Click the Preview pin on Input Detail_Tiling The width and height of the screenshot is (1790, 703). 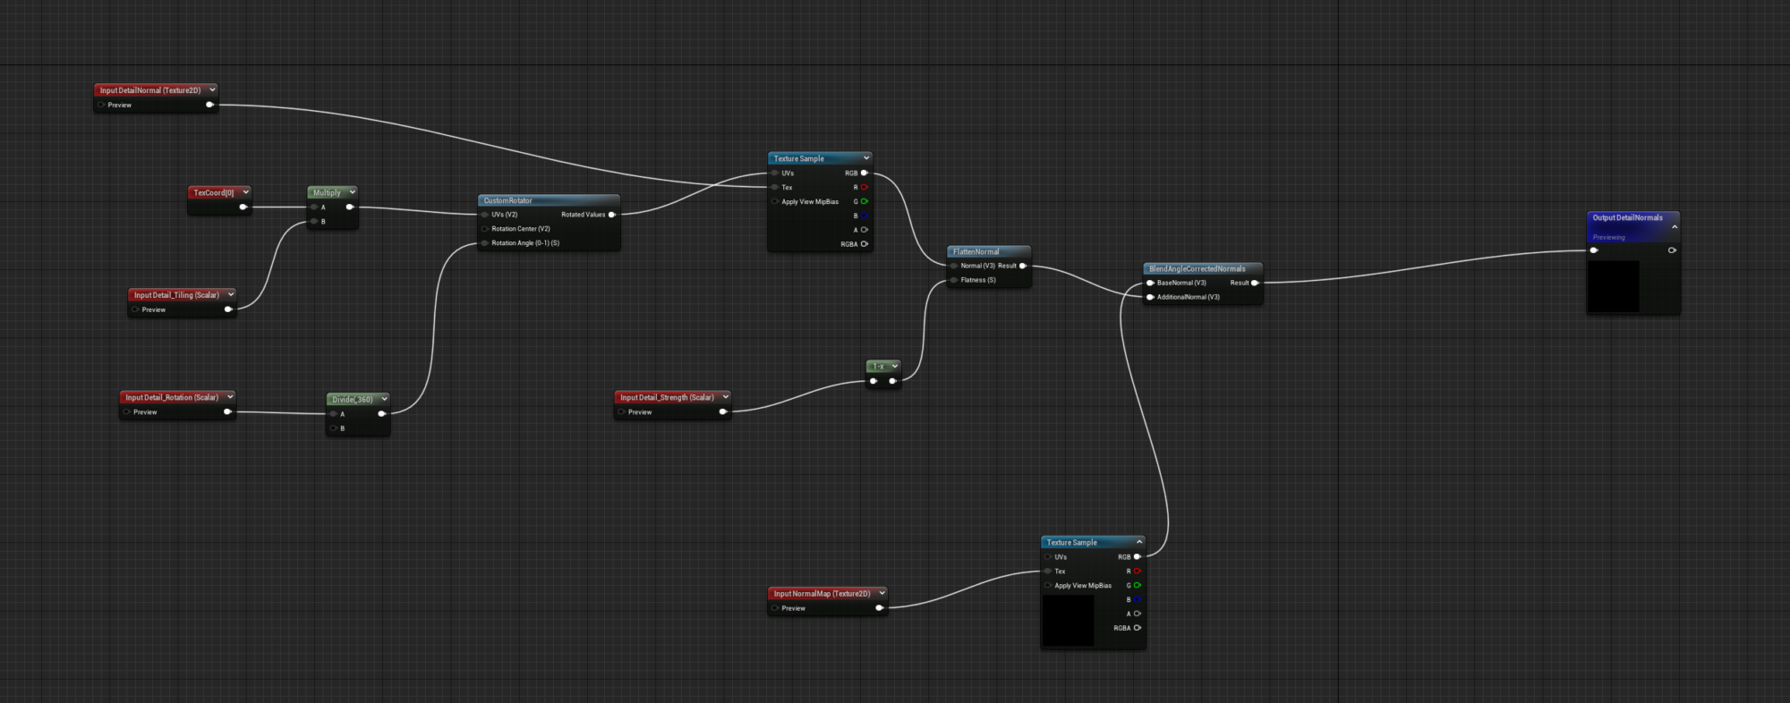click(x=135, y=309)
